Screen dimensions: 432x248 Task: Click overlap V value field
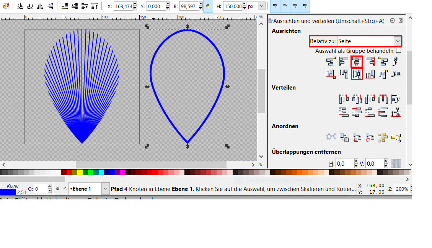[375, 163]
